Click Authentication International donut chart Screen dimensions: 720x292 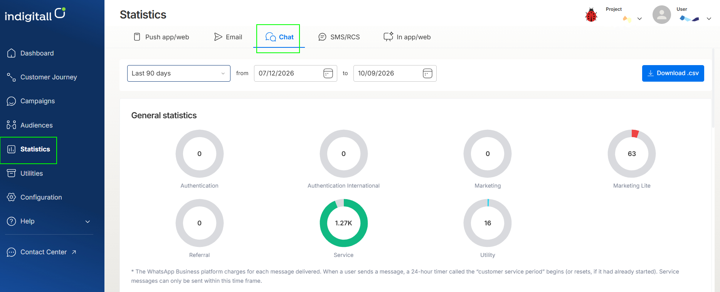[344, 154]
